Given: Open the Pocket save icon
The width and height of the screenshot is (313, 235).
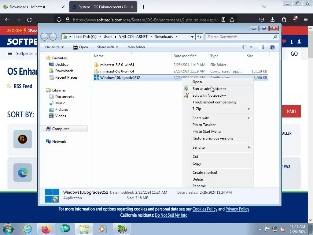Looking at the screenshot, I should pyautogui.click(x=262, y=20).
